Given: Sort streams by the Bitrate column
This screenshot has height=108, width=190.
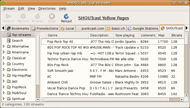Looking at the screenshot, I should pyautogui.click(x=177, y=35).
